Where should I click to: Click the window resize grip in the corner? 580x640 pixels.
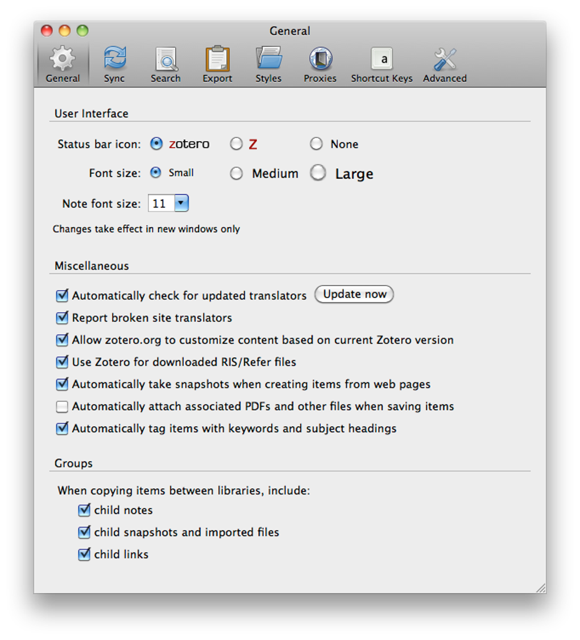coord(541,588)
